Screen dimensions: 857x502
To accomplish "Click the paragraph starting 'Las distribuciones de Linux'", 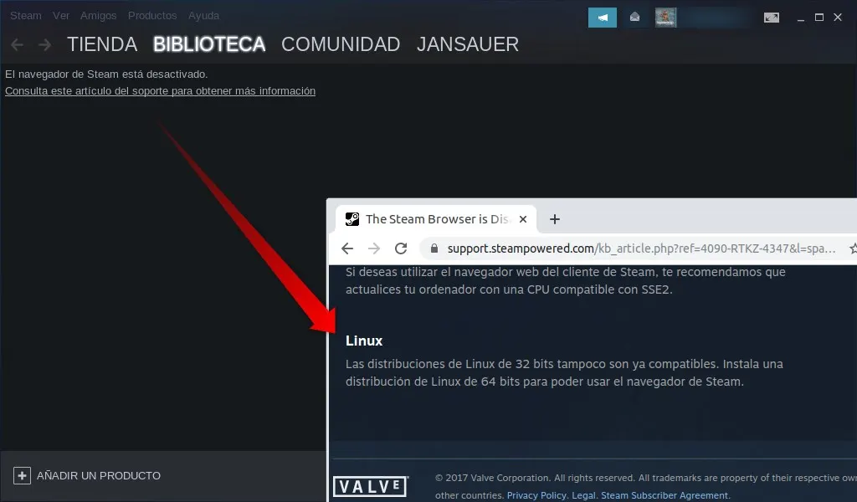I will (564, 372).
